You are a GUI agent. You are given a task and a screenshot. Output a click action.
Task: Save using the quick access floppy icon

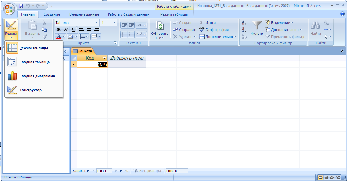coord(21,6)
